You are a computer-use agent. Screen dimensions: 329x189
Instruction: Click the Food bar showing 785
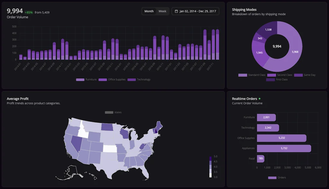(261, 159)
